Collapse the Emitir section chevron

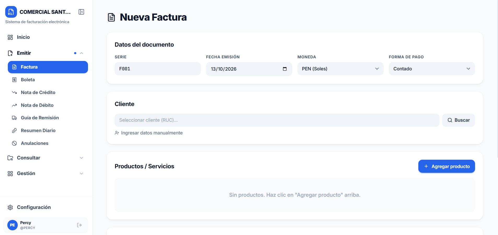81,53
